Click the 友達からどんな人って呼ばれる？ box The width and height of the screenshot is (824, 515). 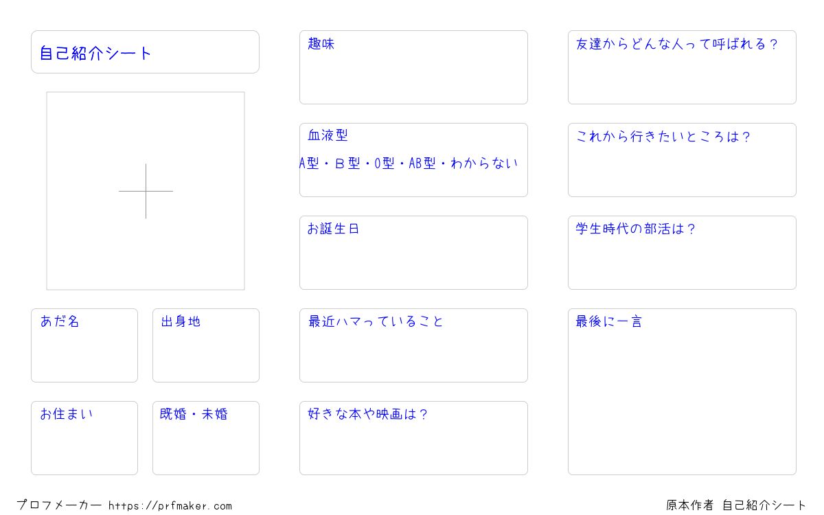point(682,67)
